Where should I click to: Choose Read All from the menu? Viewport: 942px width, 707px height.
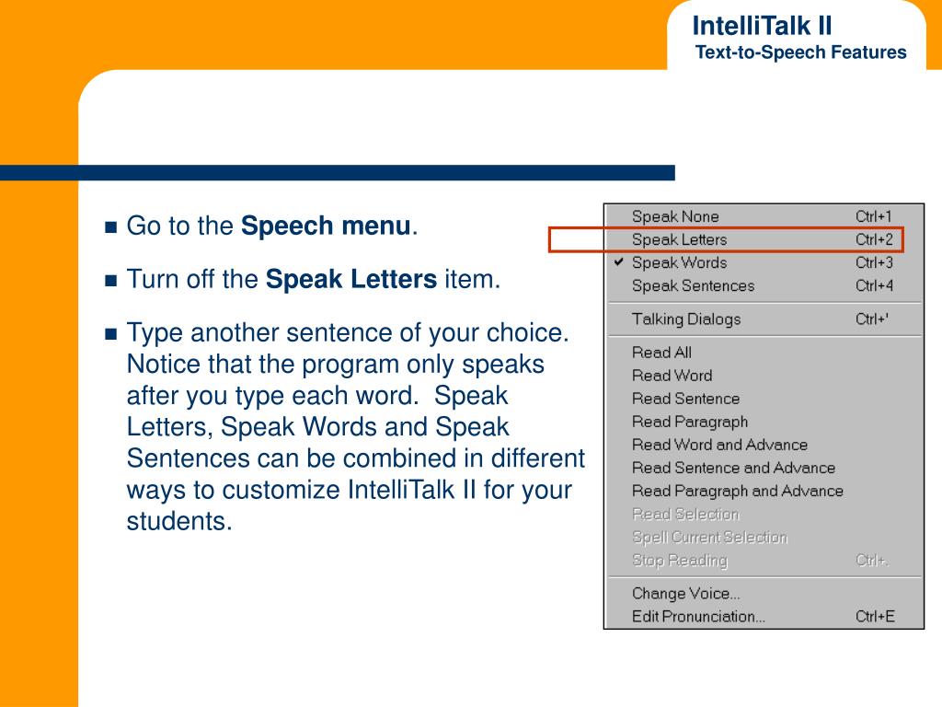coord(764,353)
